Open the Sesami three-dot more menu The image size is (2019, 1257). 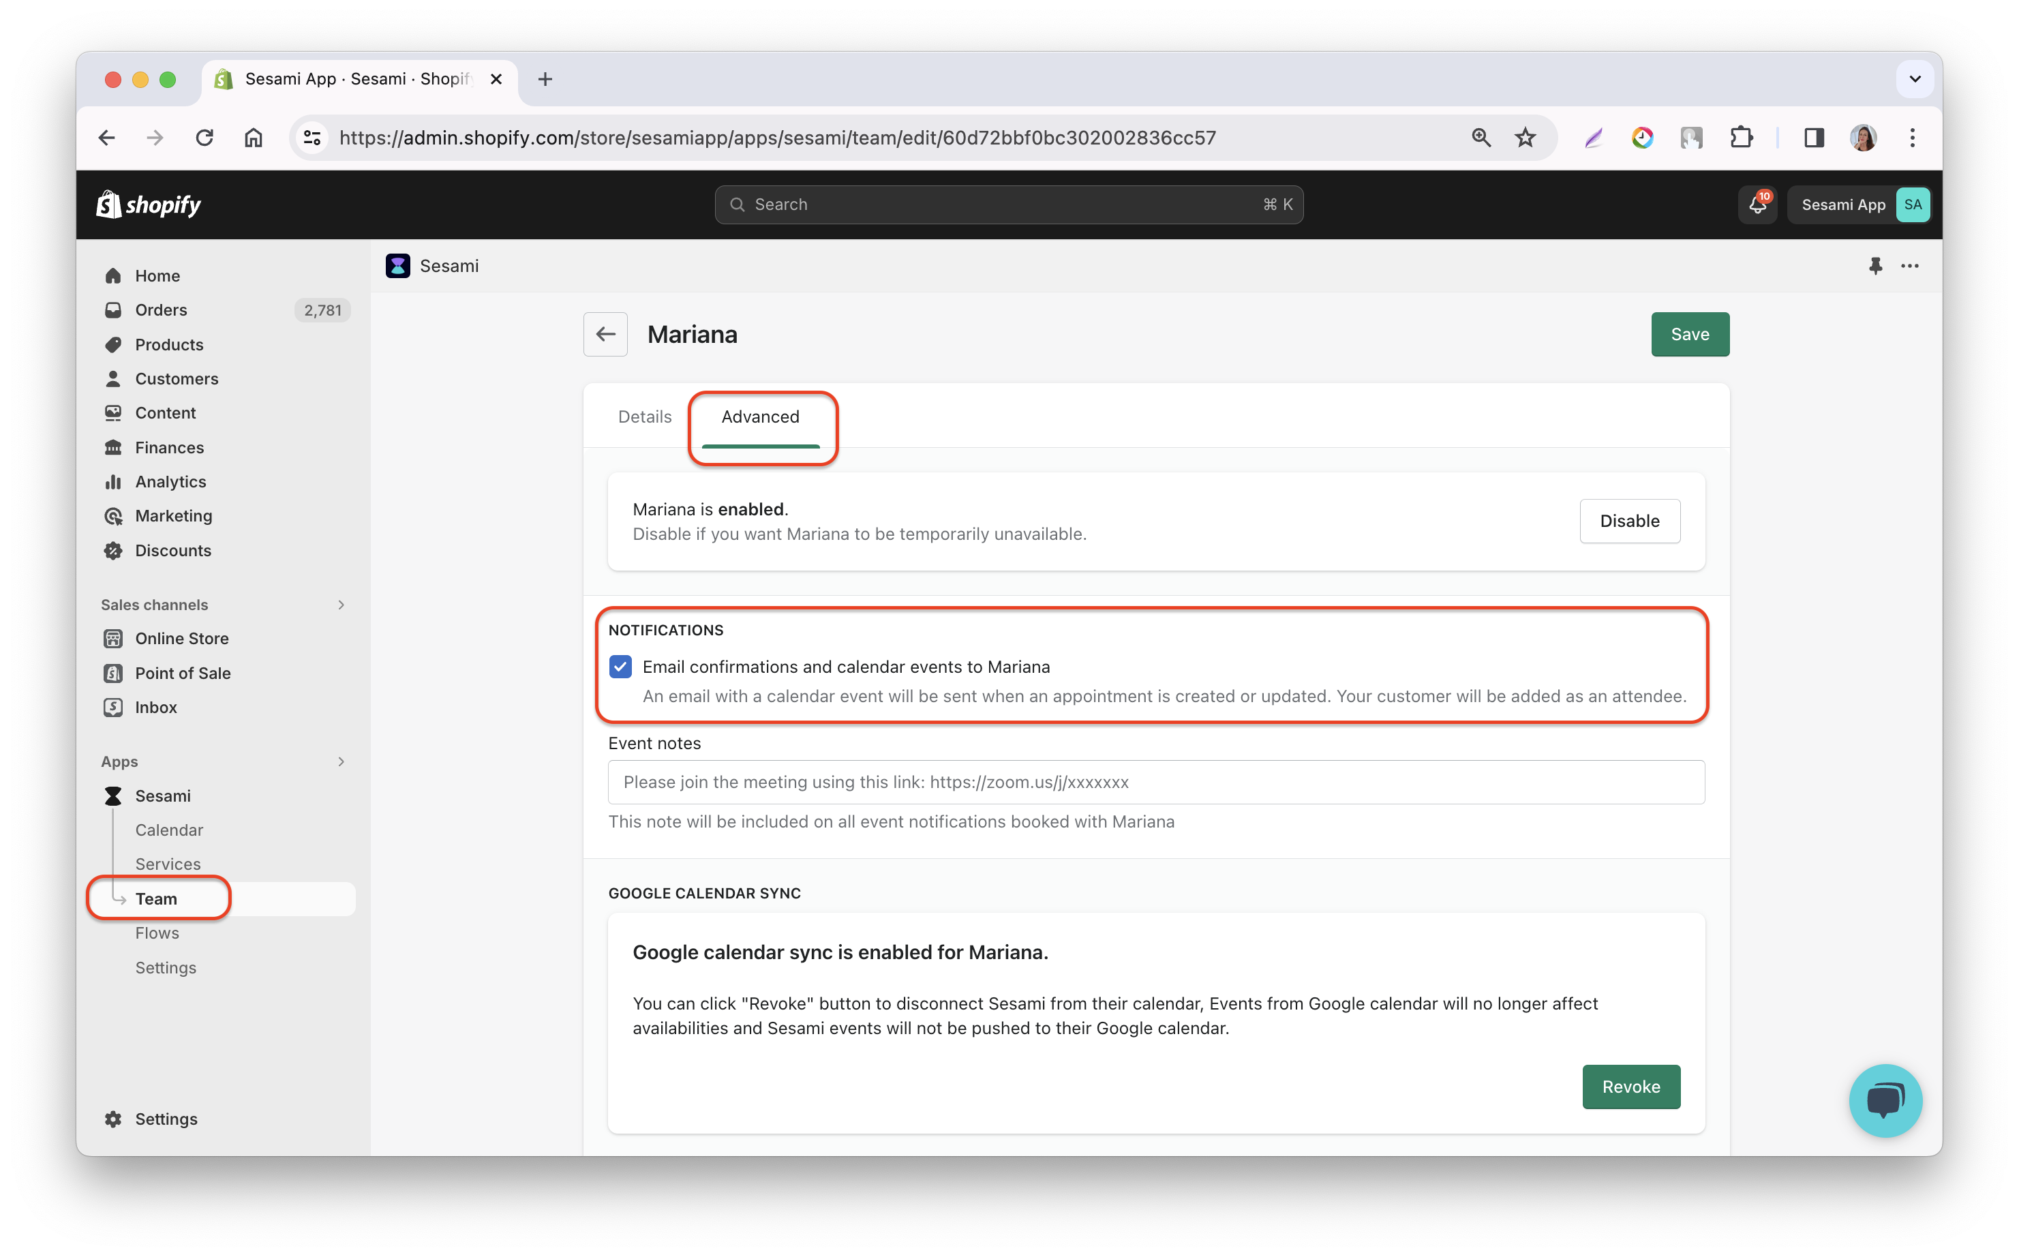pos(1909,266)
